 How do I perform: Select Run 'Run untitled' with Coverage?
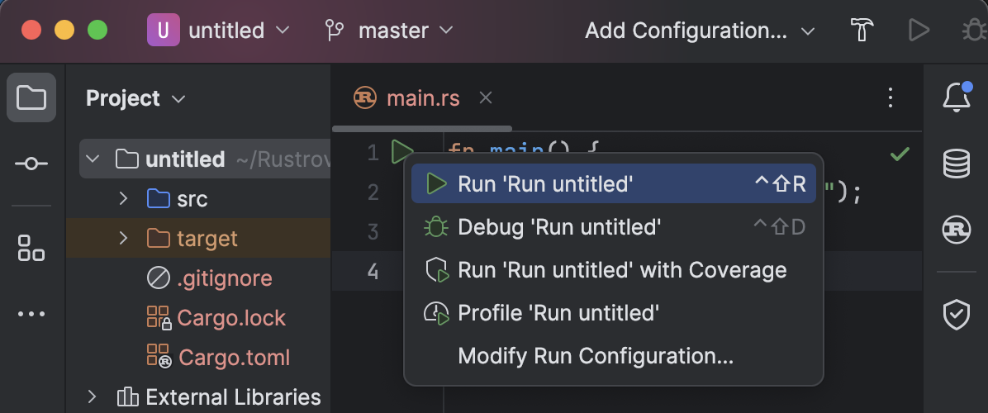(613, 270)
